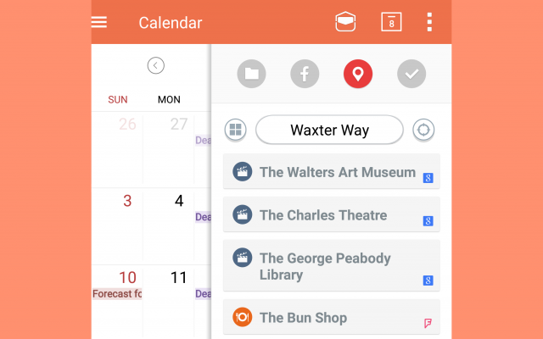543x339 pixels.
Task: Click the Google badge on Walters Art Museum
Action: tap(428, 178)
